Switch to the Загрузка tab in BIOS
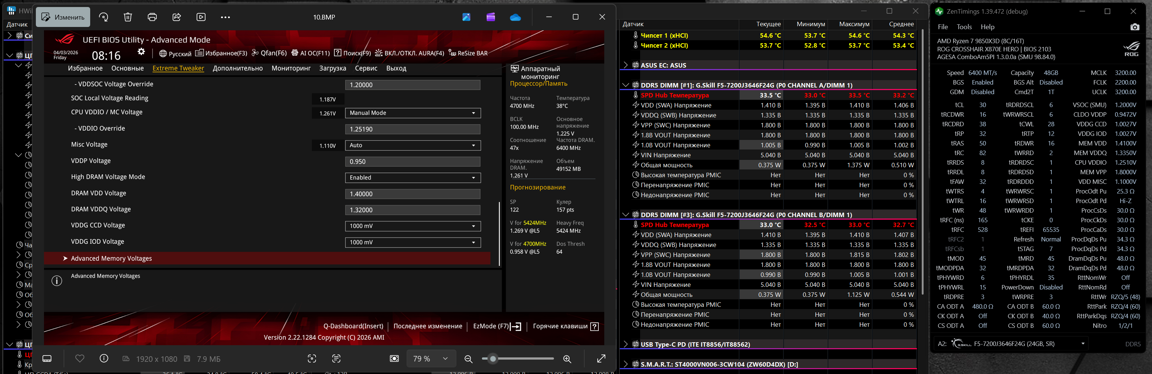This screenshot has width=1152, height=374. [333, 68]
